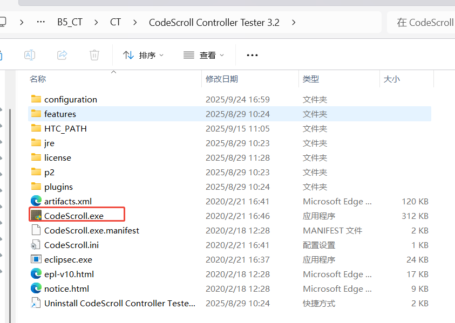Click the CodeScroll.ini settings file icon
Screen dimensions: 455x323
[x=36, y=245]
